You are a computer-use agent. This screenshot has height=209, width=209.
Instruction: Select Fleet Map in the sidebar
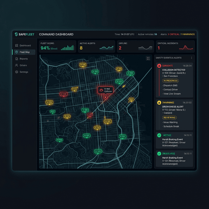(25, 52)
